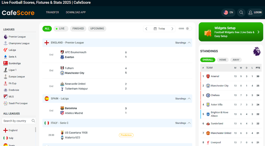The height and width of the screenshot is (146, 265).
Task: Click the Arsenal crest in standings
Action: tap(208, 76)
